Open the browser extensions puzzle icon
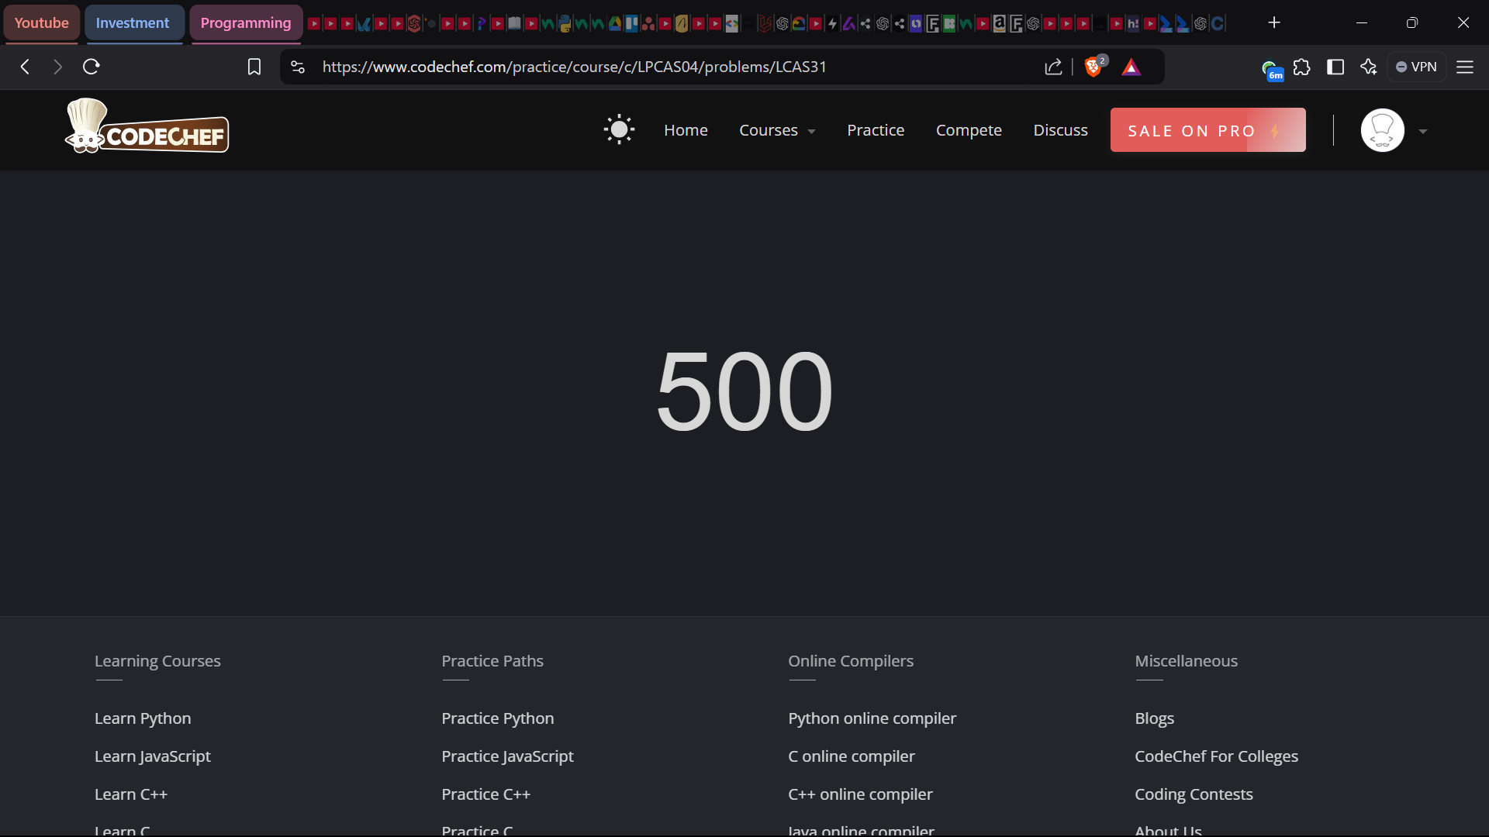This screenshot has height=837, width=1489. coord(1302,67)
